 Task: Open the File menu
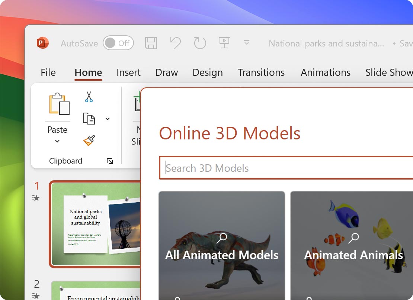(x=48, y=72)
